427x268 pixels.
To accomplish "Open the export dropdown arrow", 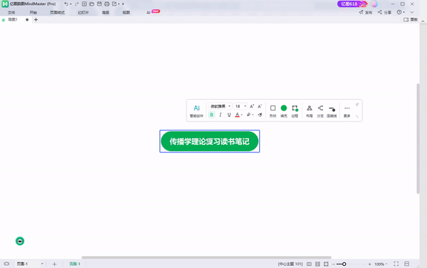I will 119,4.
